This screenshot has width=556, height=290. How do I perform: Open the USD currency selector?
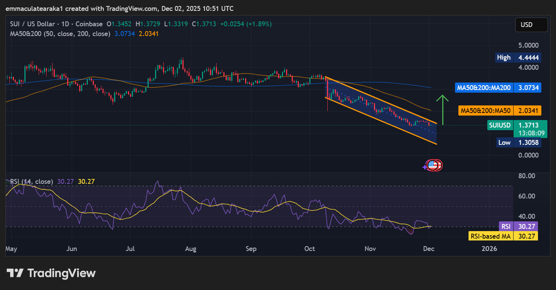(531, 25)
